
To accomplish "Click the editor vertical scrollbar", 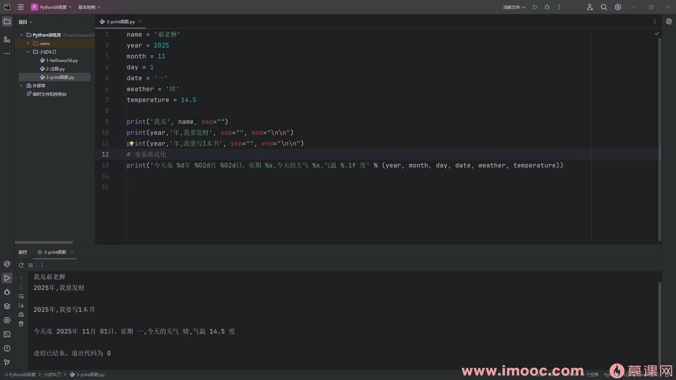I will pos(659,140).
